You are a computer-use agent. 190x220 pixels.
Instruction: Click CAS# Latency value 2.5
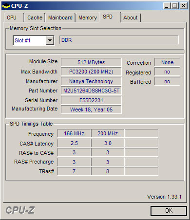(x=74, y=143)
